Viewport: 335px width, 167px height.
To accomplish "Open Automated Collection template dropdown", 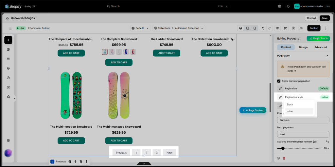I will pos(179,28).
